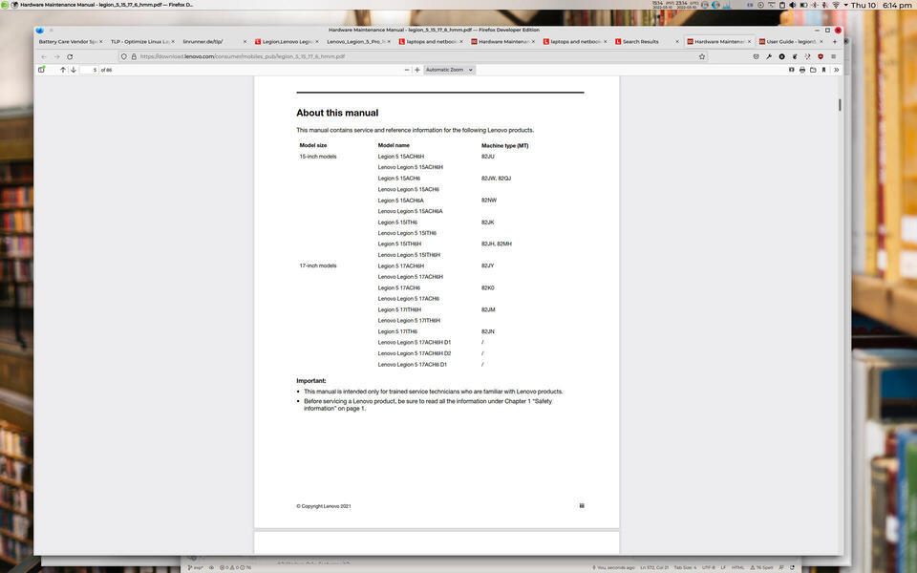Click the Wi-Fi icon in top bar
This screenshot has height=573, width=917.
click(836, 5)
